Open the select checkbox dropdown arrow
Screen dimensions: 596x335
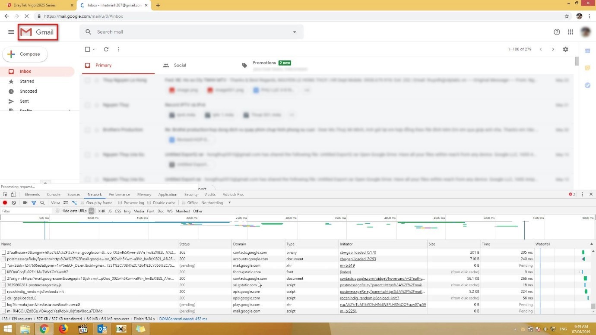pyautogui.click(x=94, y=49)
